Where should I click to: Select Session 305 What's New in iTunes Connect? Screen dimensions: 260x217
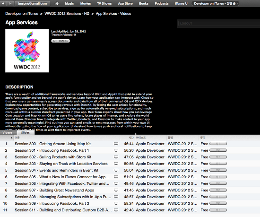[x=62, y=177]
